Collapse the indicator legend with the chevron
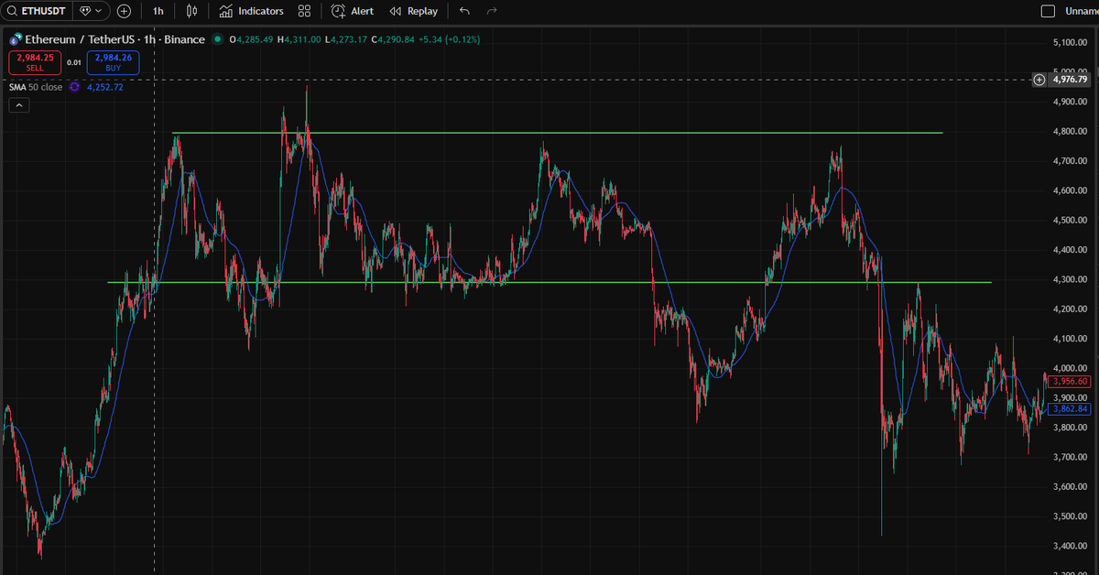1099x575 pixels. [18, 105]
